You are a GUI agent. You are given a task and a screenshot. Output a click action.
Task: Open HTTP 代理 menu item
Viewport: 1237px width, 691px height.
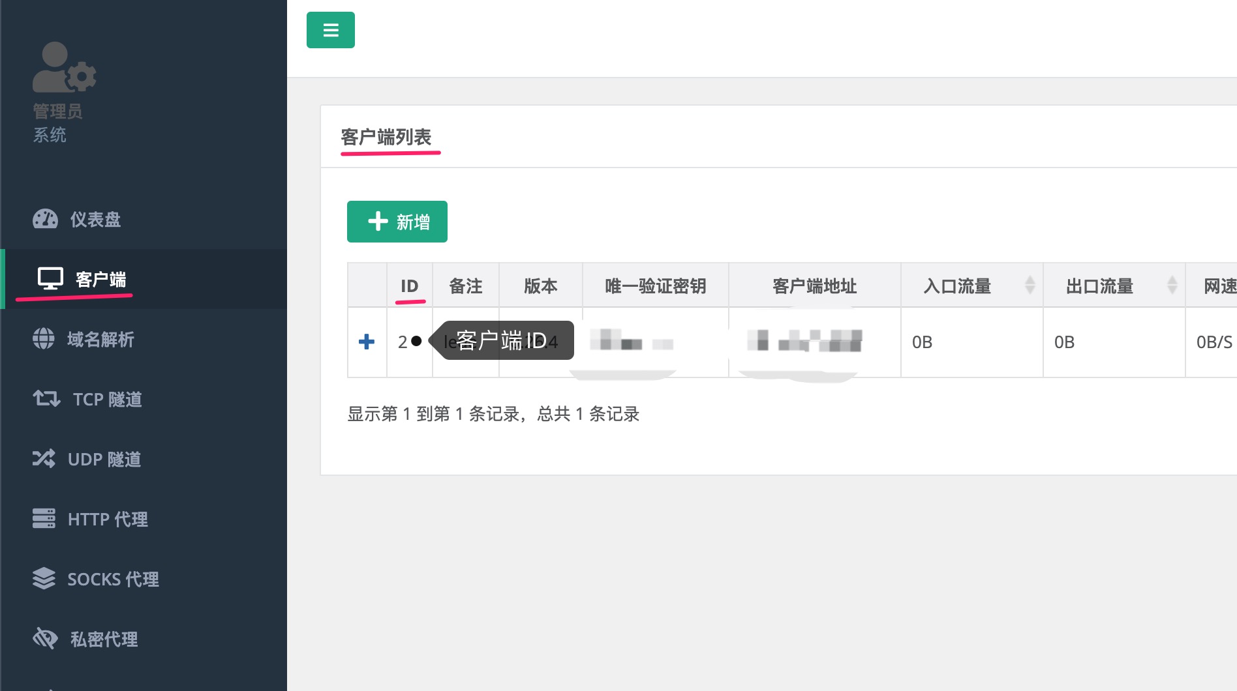pos(144,519)
